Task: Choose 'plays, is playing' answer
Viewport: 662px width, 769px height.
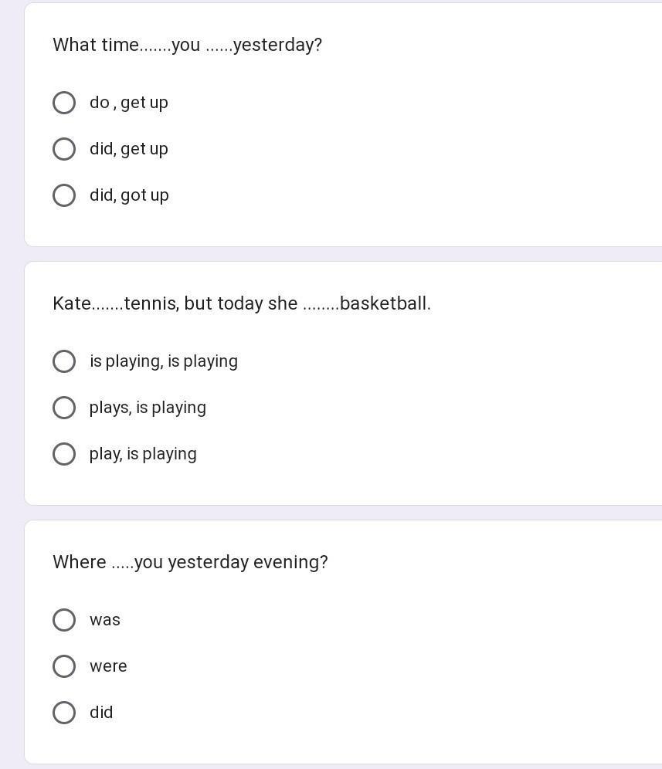Action: tap(64, 408)
